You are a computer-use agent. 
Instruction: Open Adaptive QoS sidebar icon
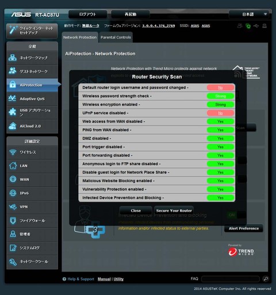[x=13, y=98]
